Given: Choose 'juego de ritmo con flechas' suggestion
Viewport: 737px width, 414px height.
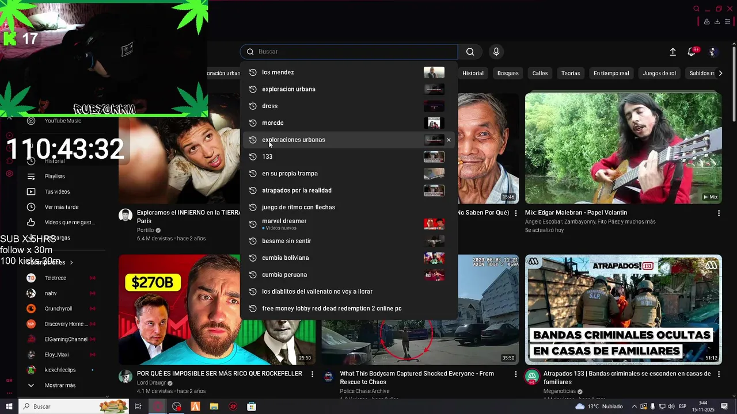Looking at the screenshot, I should click(348, 207).
